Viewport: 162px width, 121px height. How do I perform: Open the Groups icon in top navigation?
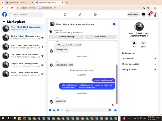[95, 15]
